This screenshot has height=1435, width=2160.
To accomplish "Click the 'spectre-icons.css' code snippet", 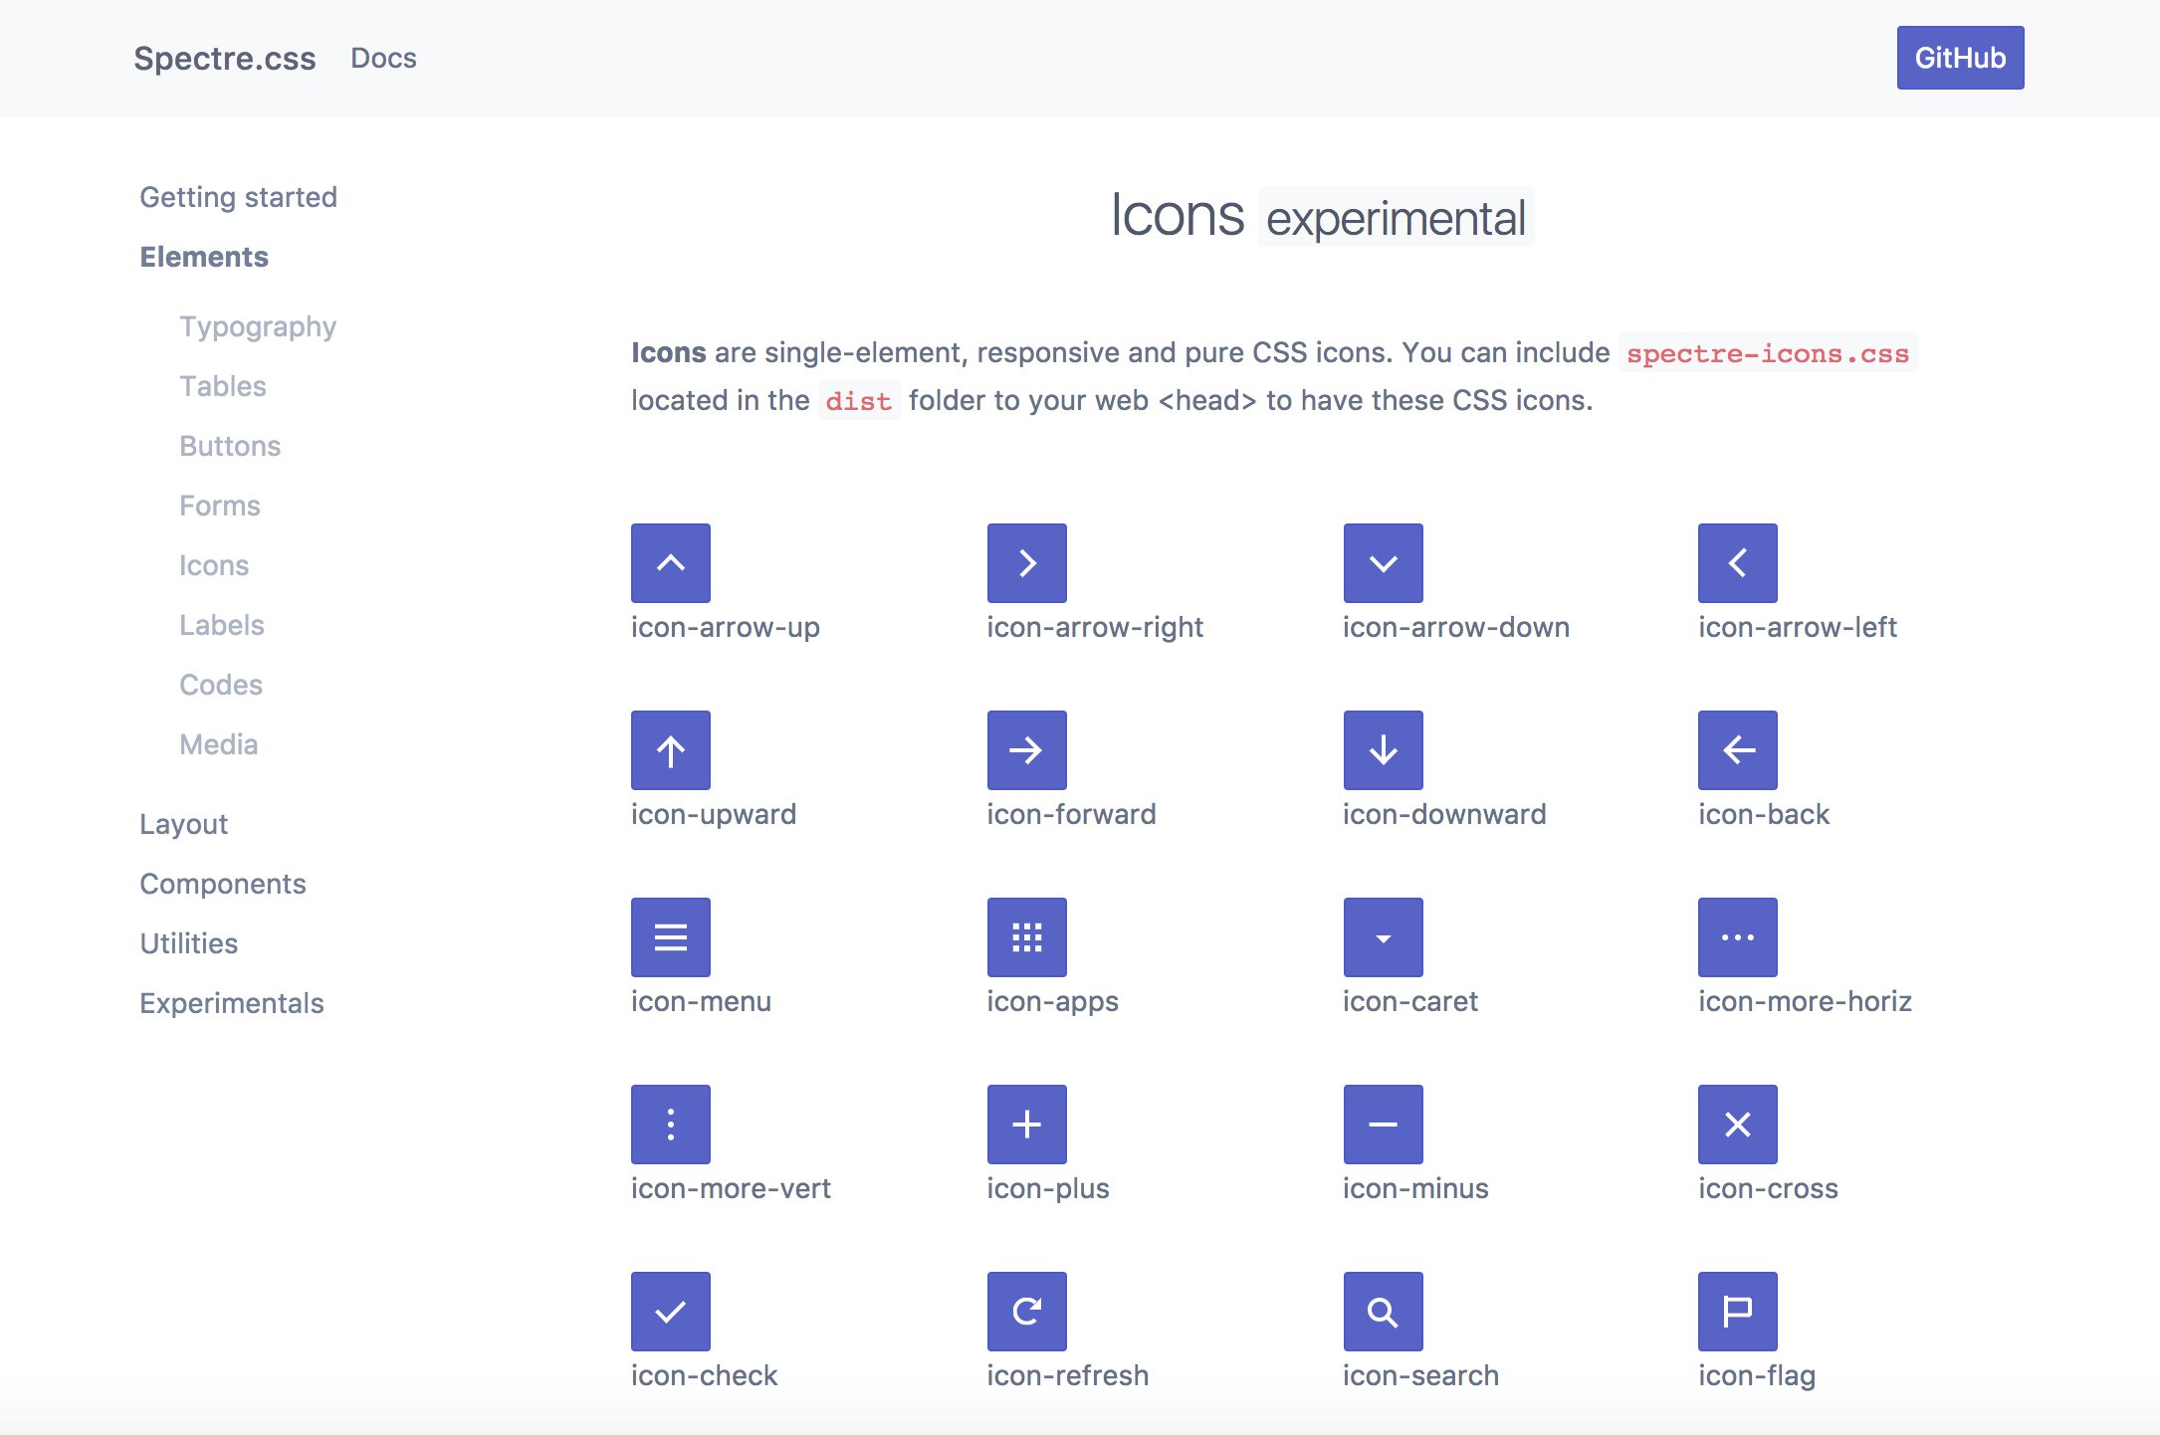I will [x=1768, y=353].
